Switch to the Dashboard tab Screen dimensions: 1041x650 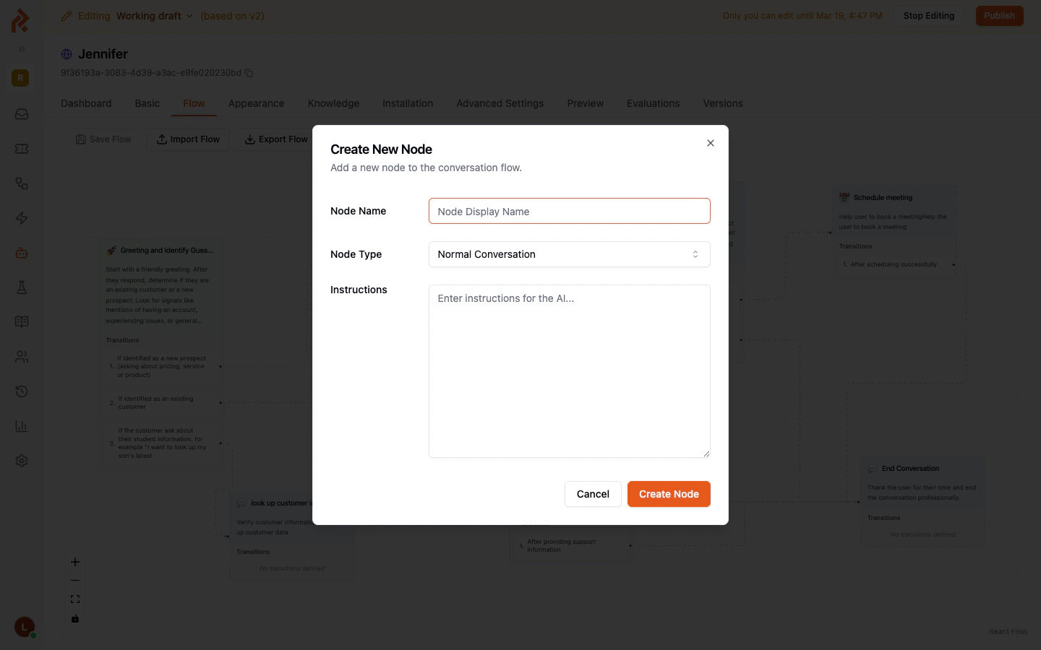[86, 103]
